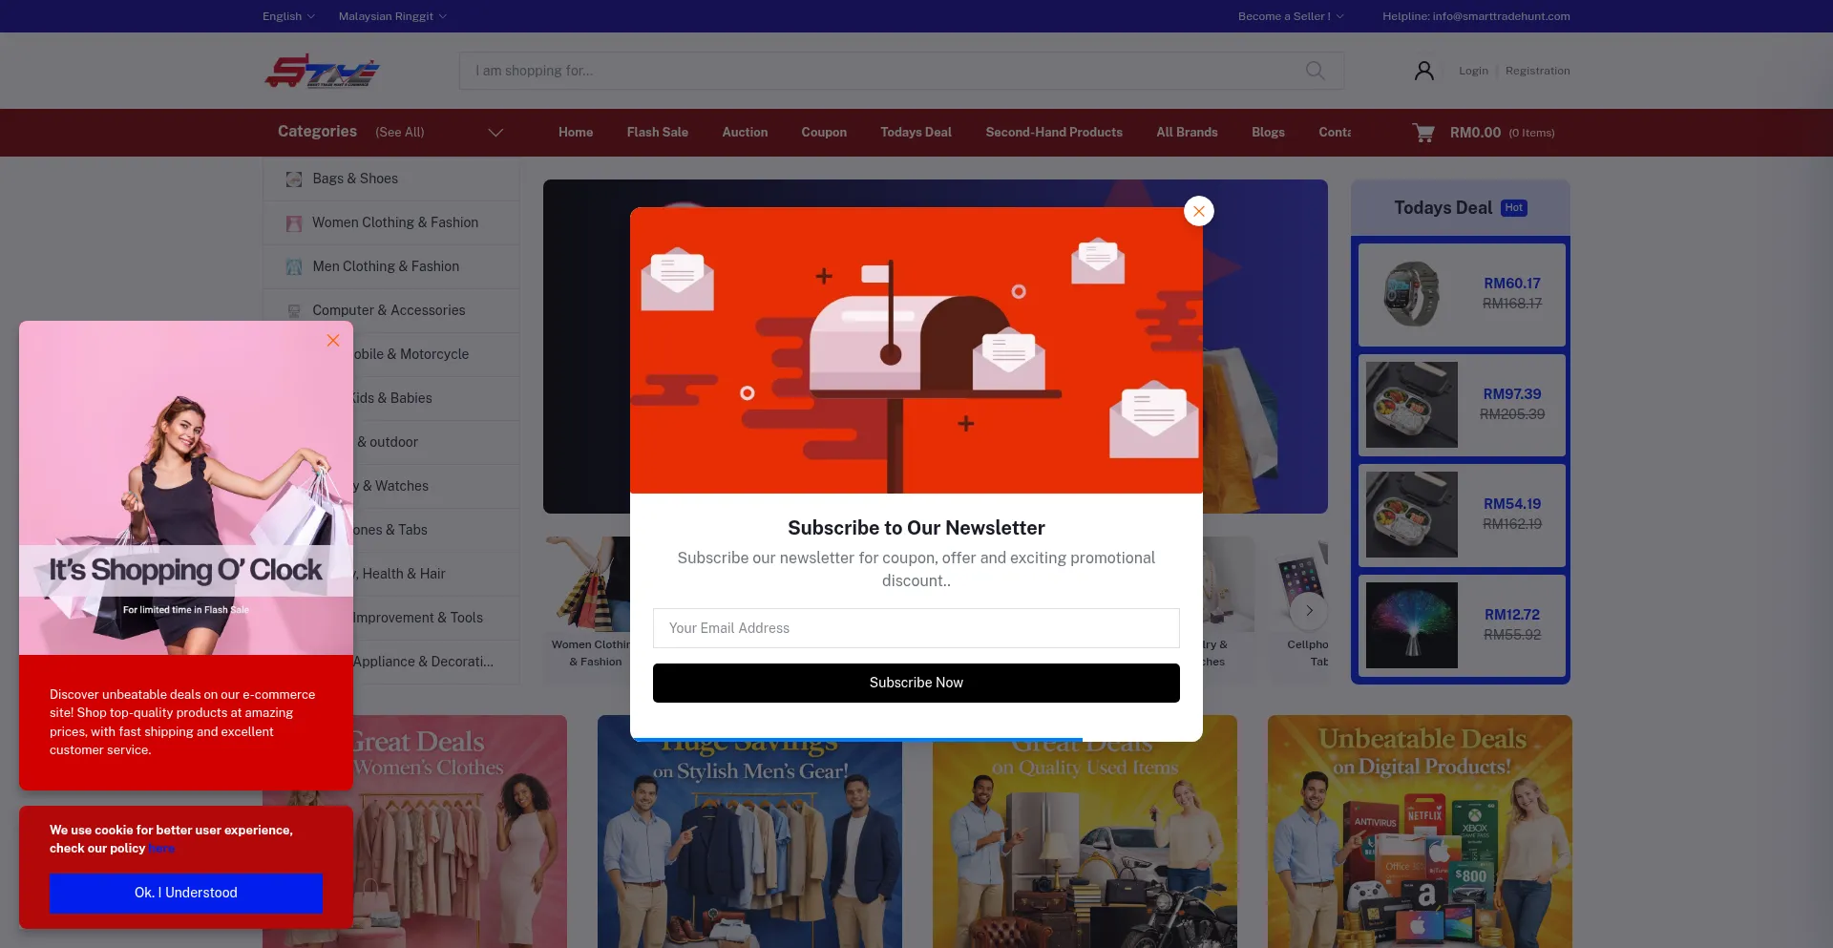The width and height of the screenshot is (1833, 948).
Task: Open All Brands menu item
Action: 1187,133
